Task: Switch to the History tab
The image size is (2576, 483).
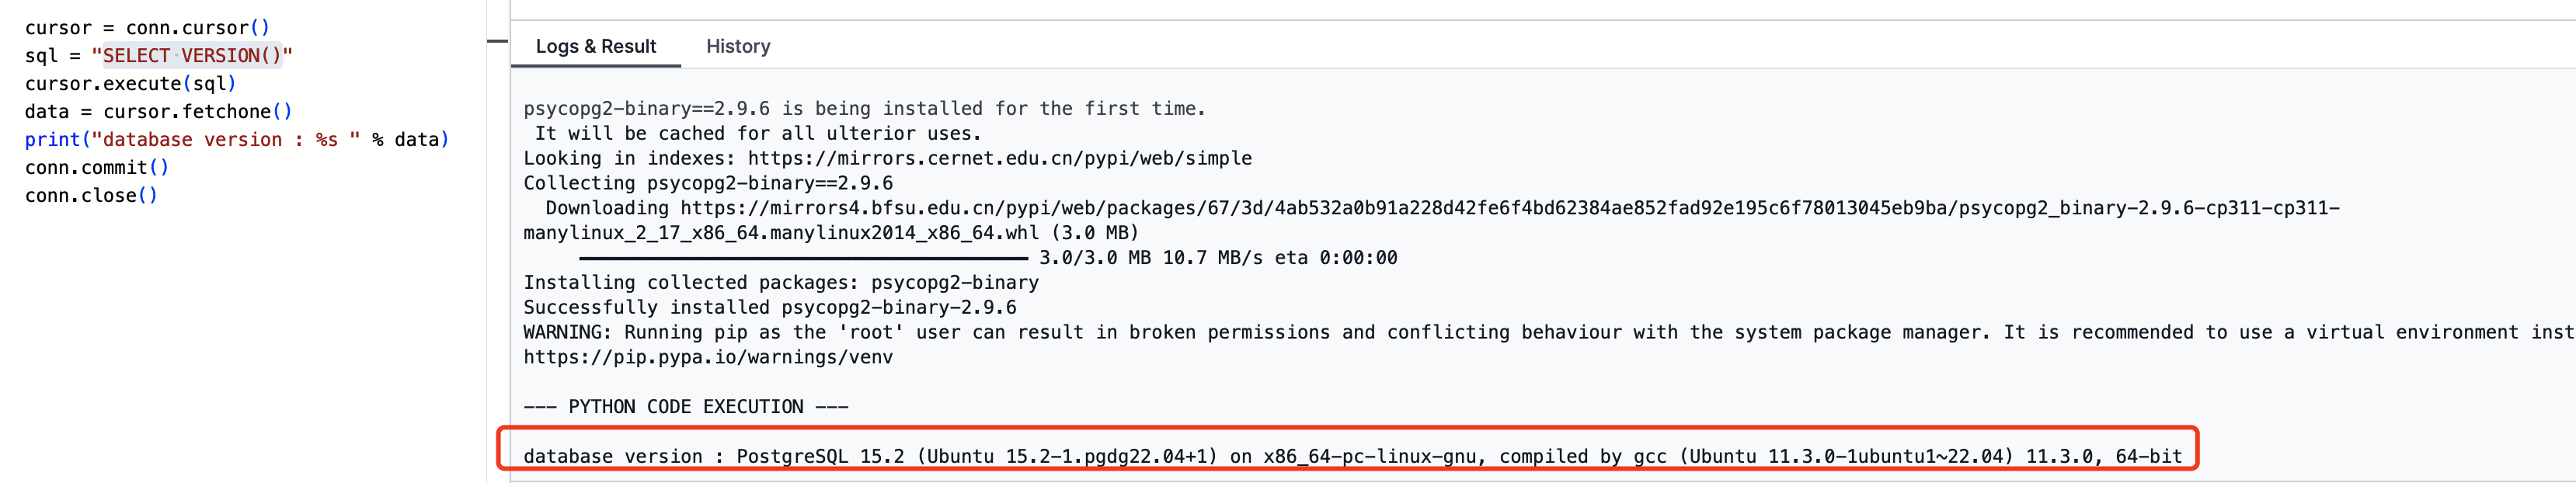Action: pyautogui.click(x=738, y=46)
